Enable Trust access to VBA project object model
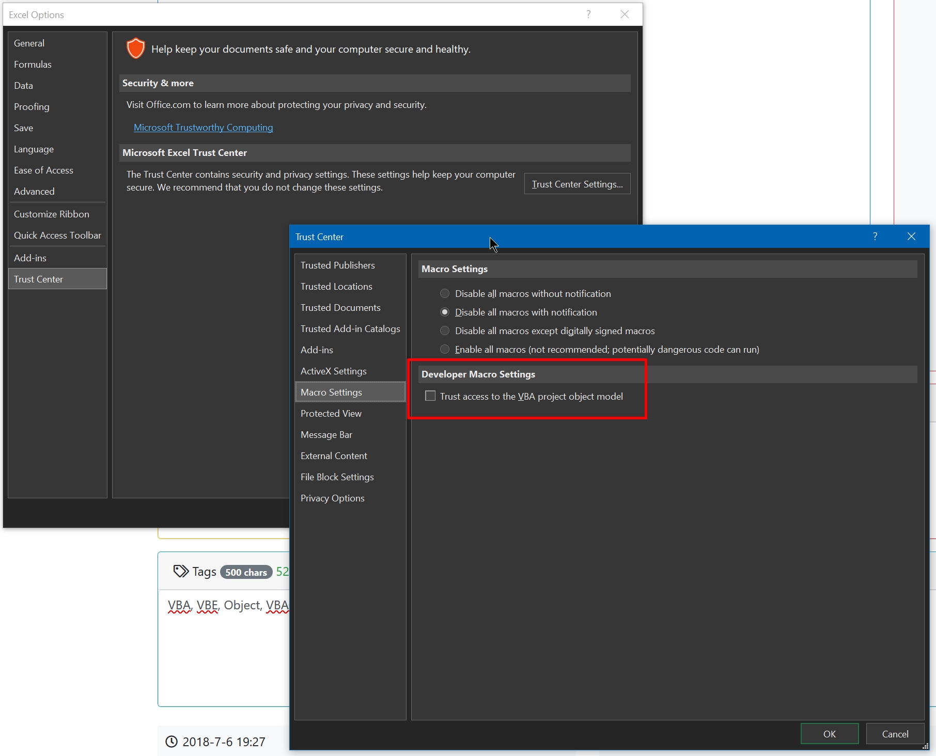The height and width of the screenshot is (756, 936). coord(430,396)
